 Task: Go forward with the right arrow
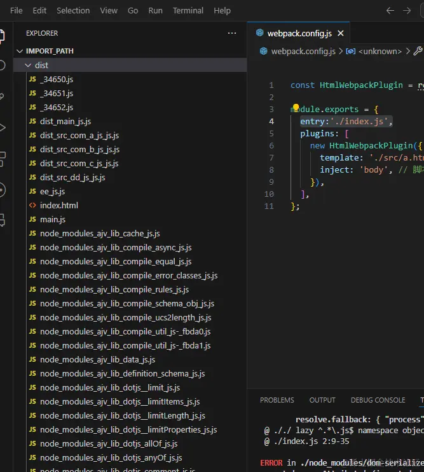point(407,11)
